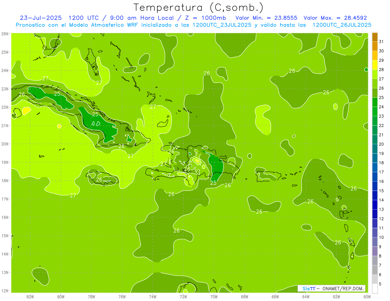
Task: Click legend value '10' on colorbar
Action: [x=382, y=237]
